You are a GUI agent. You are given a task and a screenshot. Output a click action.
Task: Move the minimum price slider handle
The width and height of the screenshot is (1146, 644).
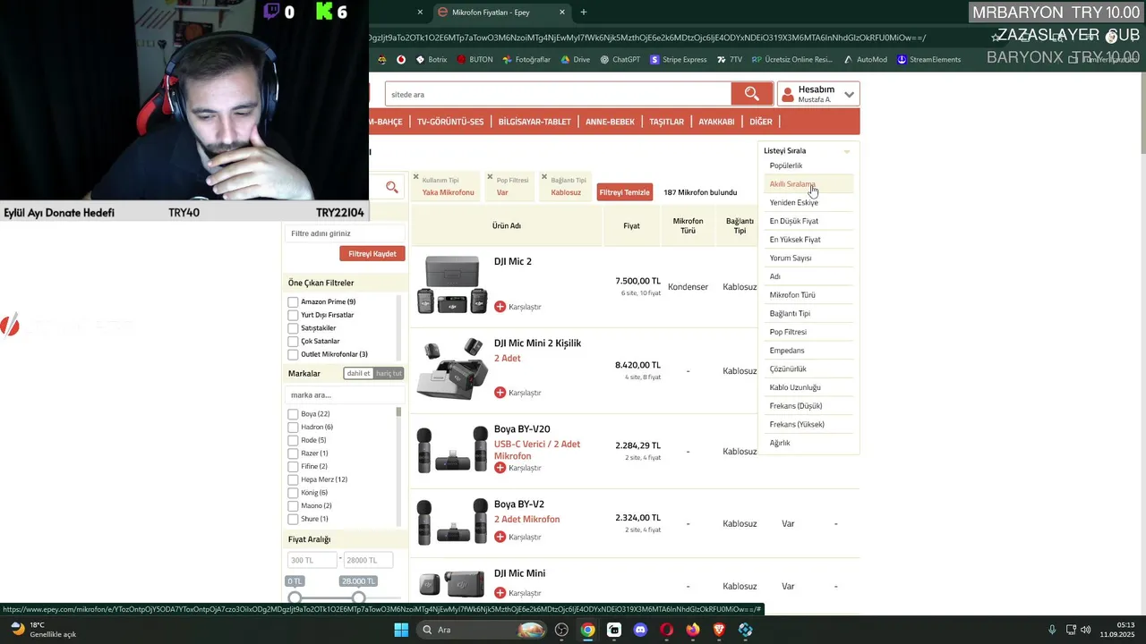295,597
